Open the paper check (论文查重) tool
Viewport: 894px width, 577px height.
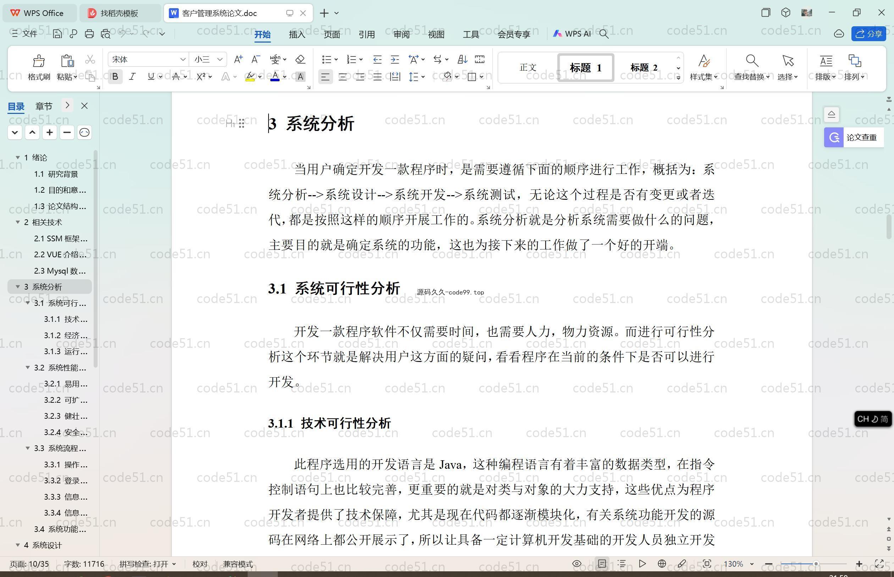(854, 137)
